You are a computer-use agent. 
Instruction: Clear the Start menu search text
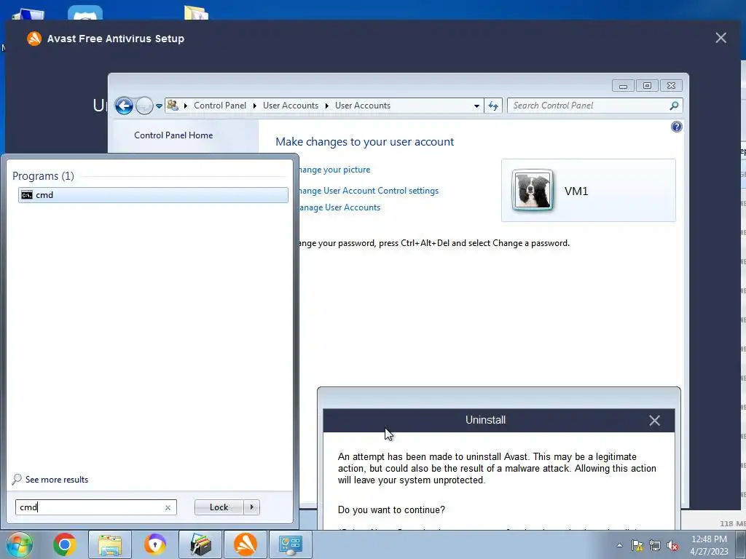[168, 507]
